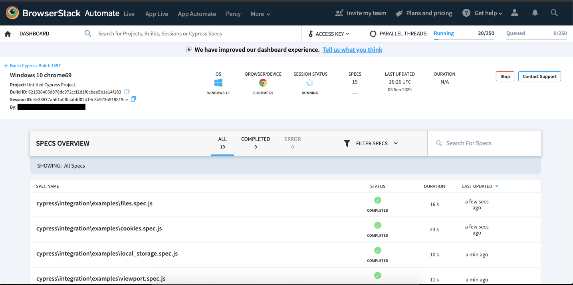This screenshot has height=285, width=573.
Task: Open the Tell us what you think link
Action: tap(352, 49)
